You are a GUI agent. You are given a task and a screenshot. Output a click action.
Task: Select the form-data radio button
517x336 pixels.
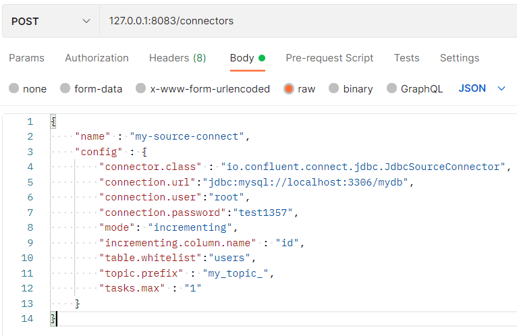coord(65,88)
